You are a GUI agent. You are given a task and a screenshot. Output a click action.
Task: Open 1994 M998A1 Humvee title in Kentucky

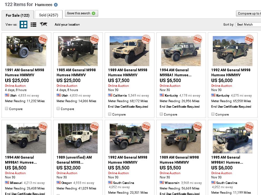(x=175, y=73)
